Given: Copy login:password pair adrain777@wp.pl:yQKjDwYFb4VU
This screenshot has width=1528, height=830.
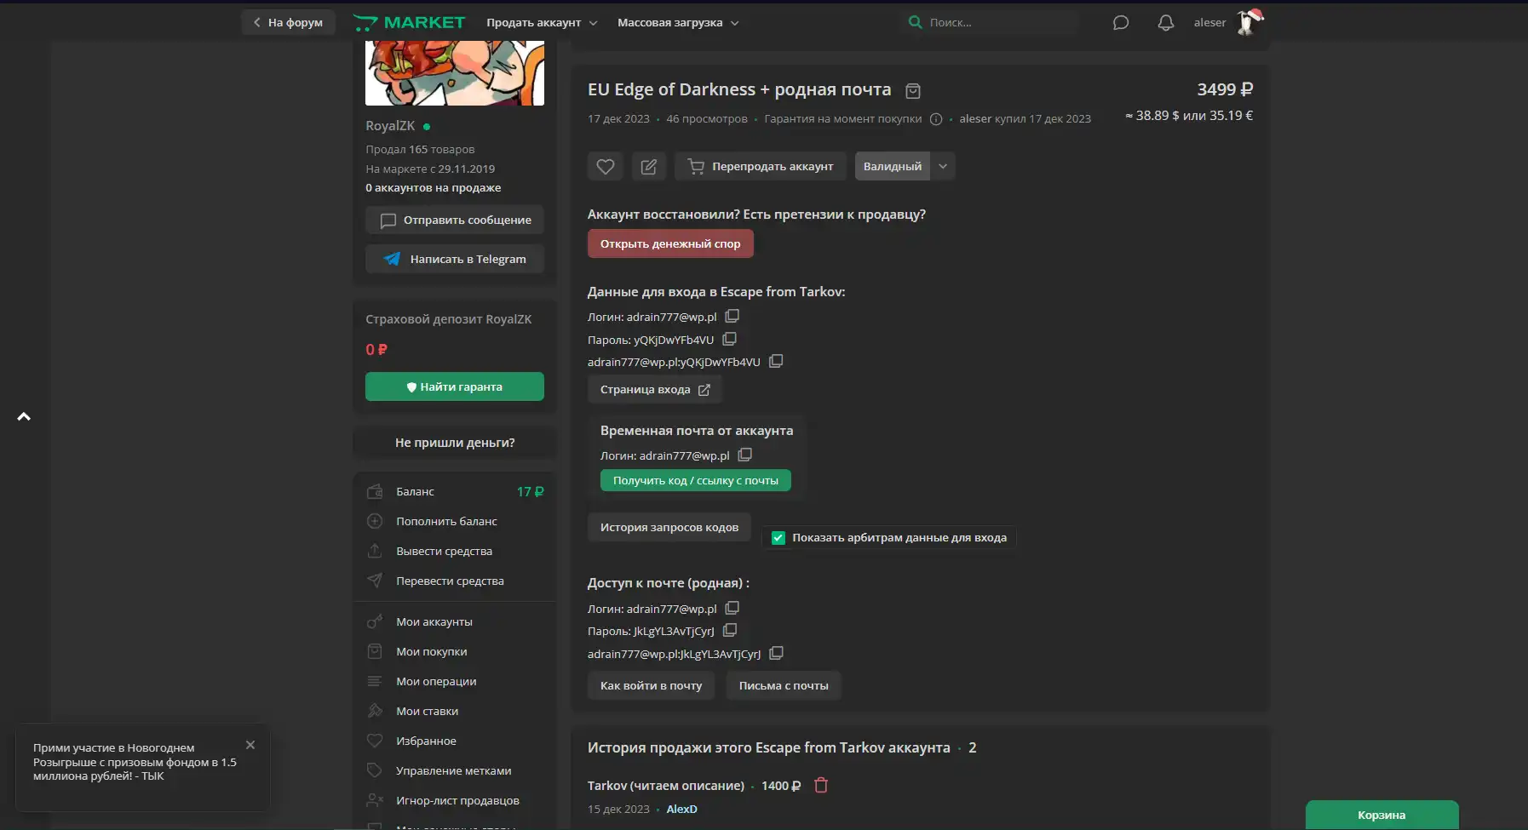Looking at the screenshot, I should [x=776, y=361].
